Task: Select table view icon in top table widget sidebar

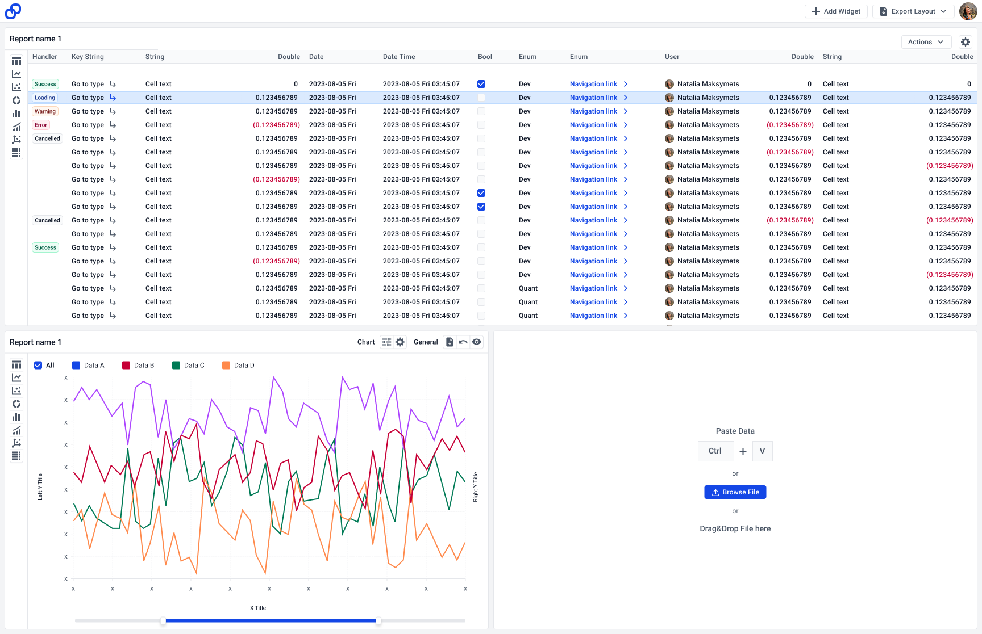Action: click(16, 61)
